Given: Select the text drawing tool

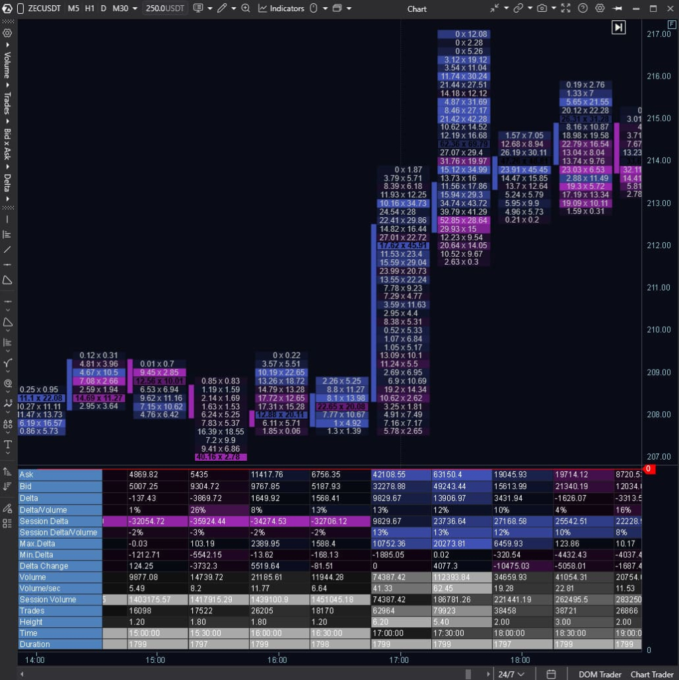Looking at the screenshot, I should (8, 444).
